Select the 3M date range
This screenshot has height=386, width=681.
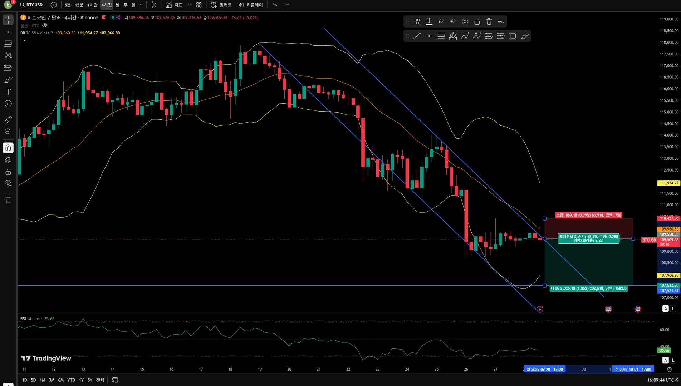click(x=52, y=380)
